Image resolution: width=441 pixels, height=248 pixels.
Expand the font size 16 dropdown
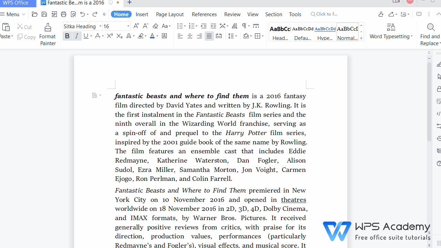point(128,26)
